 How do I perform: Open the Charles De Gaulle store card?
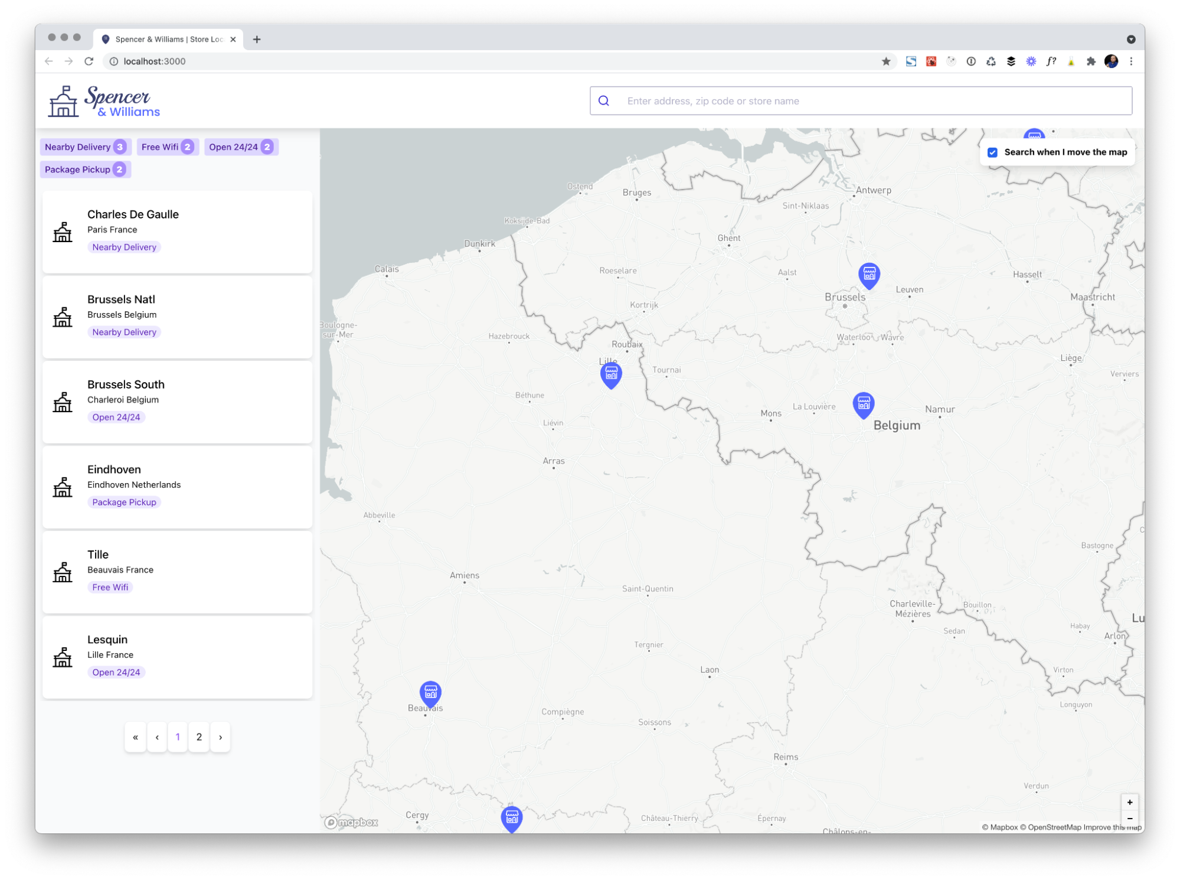point(177,232)
